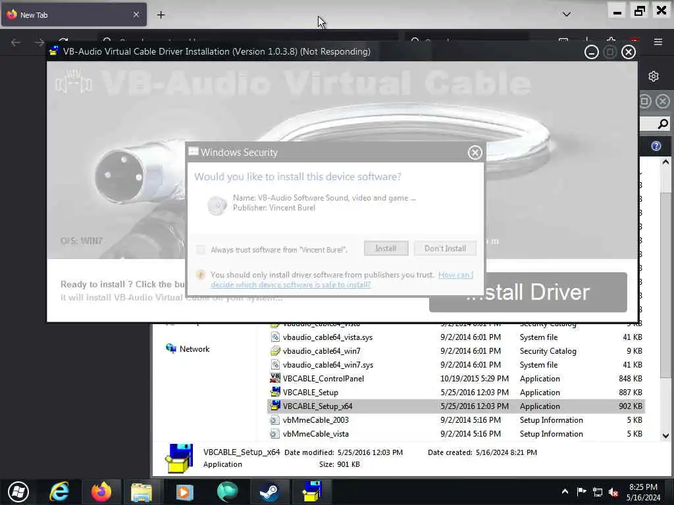The height and width of the screenshot is (505, 674).
Task: Open the Firefox hamburger menu
Action: 658,42
